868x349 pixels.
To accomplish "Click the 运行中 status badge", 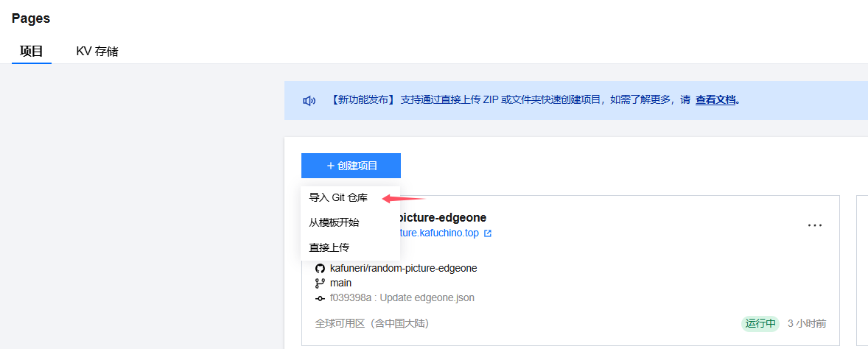I will pyautogui.click(x=760, y=323).
